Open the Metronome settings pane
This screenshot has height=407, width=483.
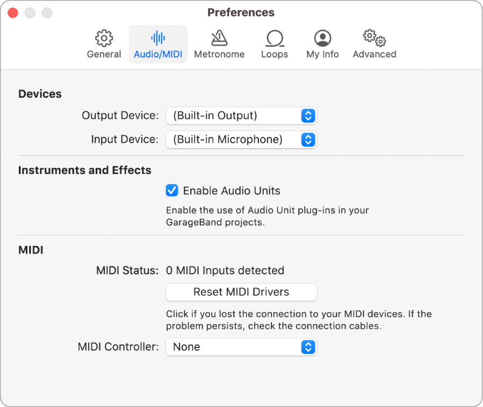219,43
